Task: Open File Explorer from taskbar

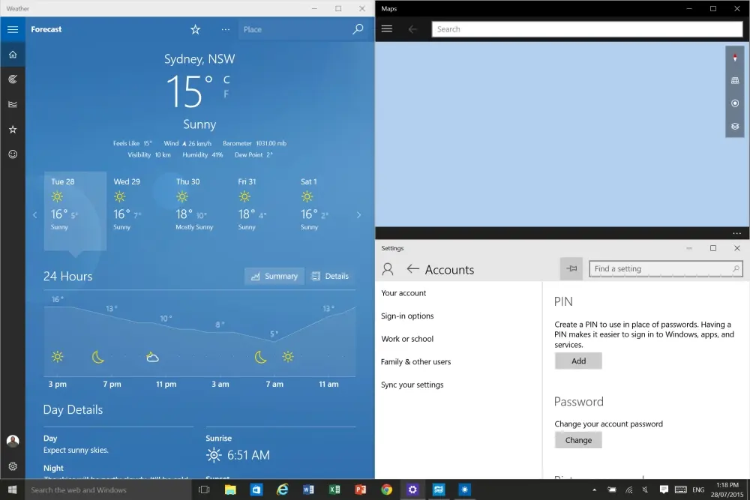Action: [x=230, y=490]
